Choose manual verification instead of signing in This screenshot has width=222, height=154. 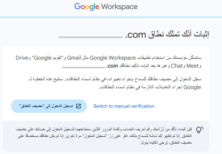123,106
